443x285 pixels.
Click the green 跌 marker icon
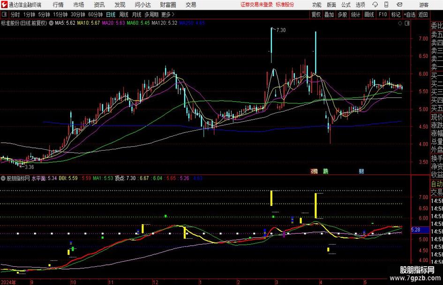pyautogui.click(x=326, y=171)
